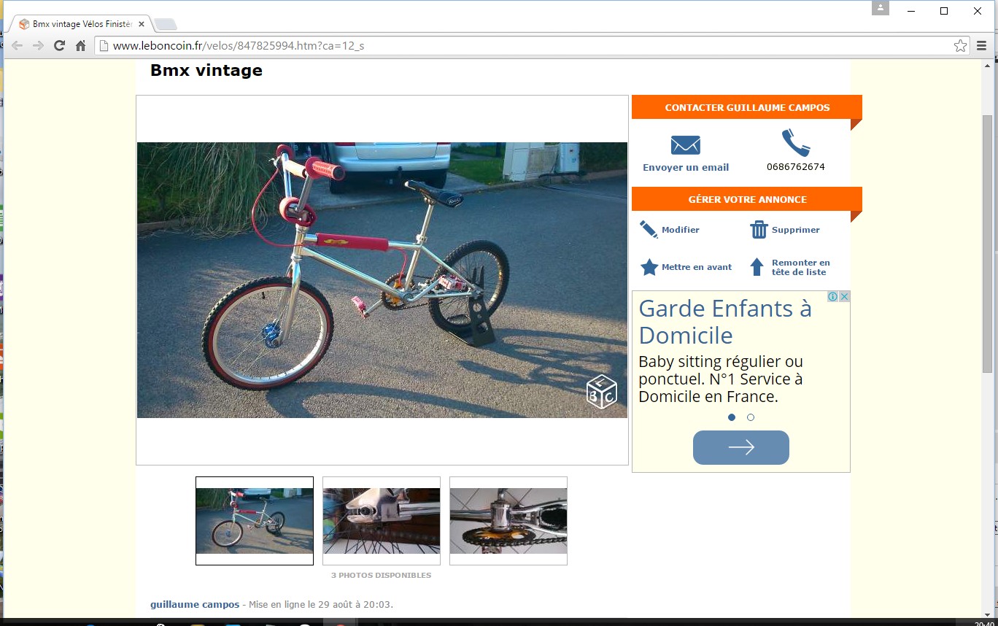This screenshot has width=998, height=626.
Task: Open a new browser tab
Action: 166,25
